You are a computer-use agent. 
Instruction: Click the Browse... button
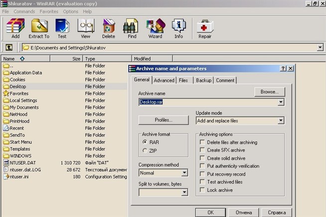269,92
